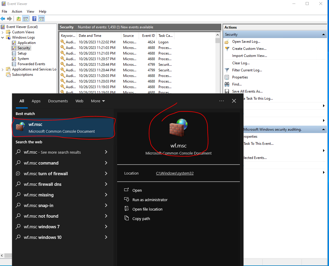329x266 pixels.
Task: Expand Applications and Services Logs node
Action: (x=3, y=69)
